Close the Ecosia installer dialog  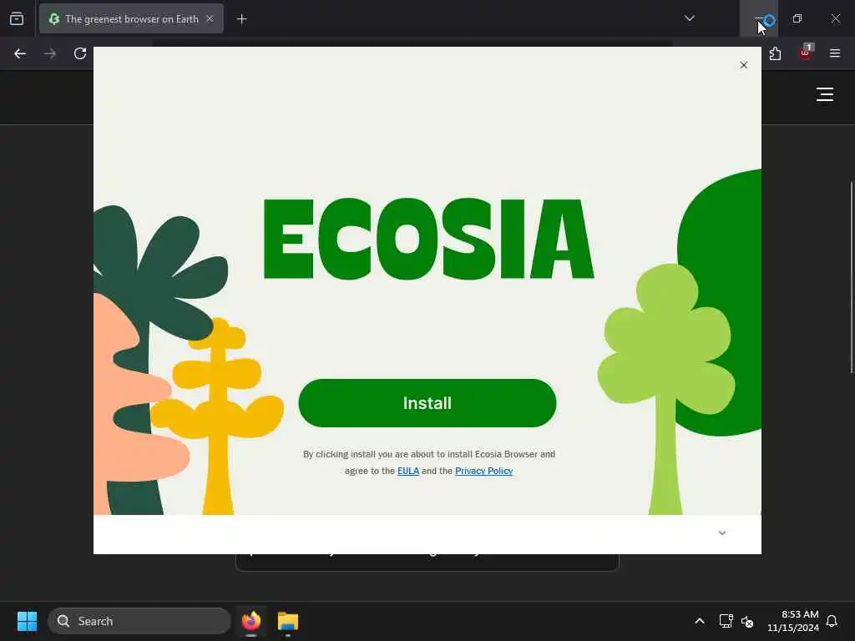(x=743, y=65)
